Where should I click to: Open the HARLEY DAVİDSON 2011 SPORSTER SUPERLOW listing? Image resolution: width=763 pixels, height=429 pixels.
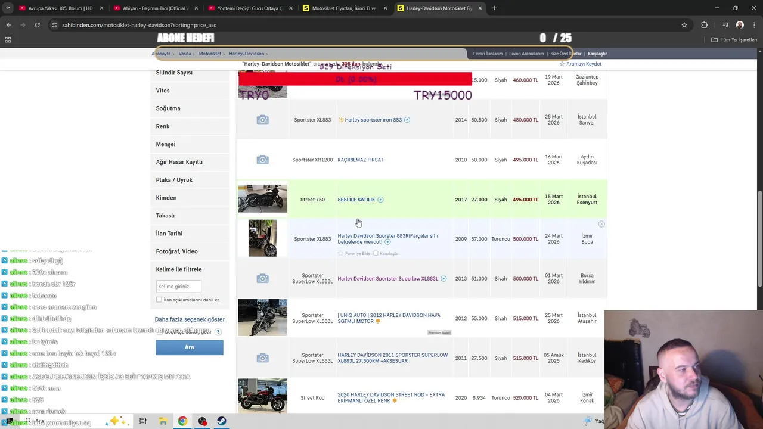[x=392, y=358]
